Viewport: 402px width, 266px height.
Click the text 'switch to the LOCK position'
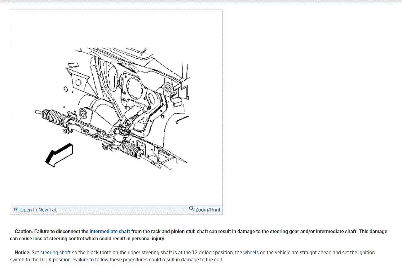40,259
